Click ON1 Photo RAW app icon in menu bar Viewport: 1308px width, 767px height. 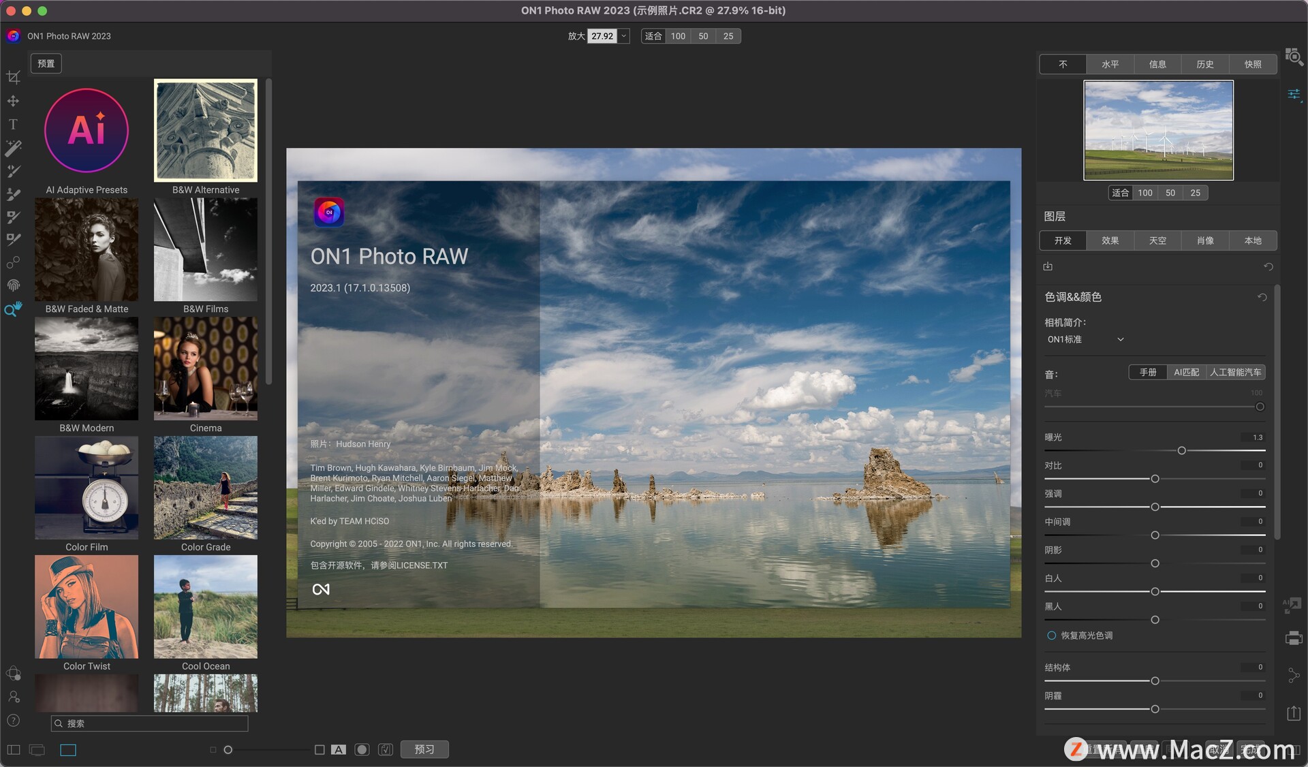tap(14, 35)
